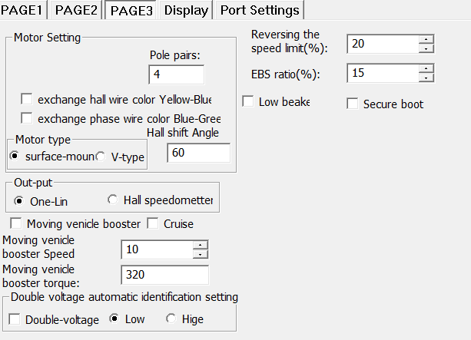This screenshot has height=340, width=471.
Task: Choose V-type motor type
Action: pos(101,156)
